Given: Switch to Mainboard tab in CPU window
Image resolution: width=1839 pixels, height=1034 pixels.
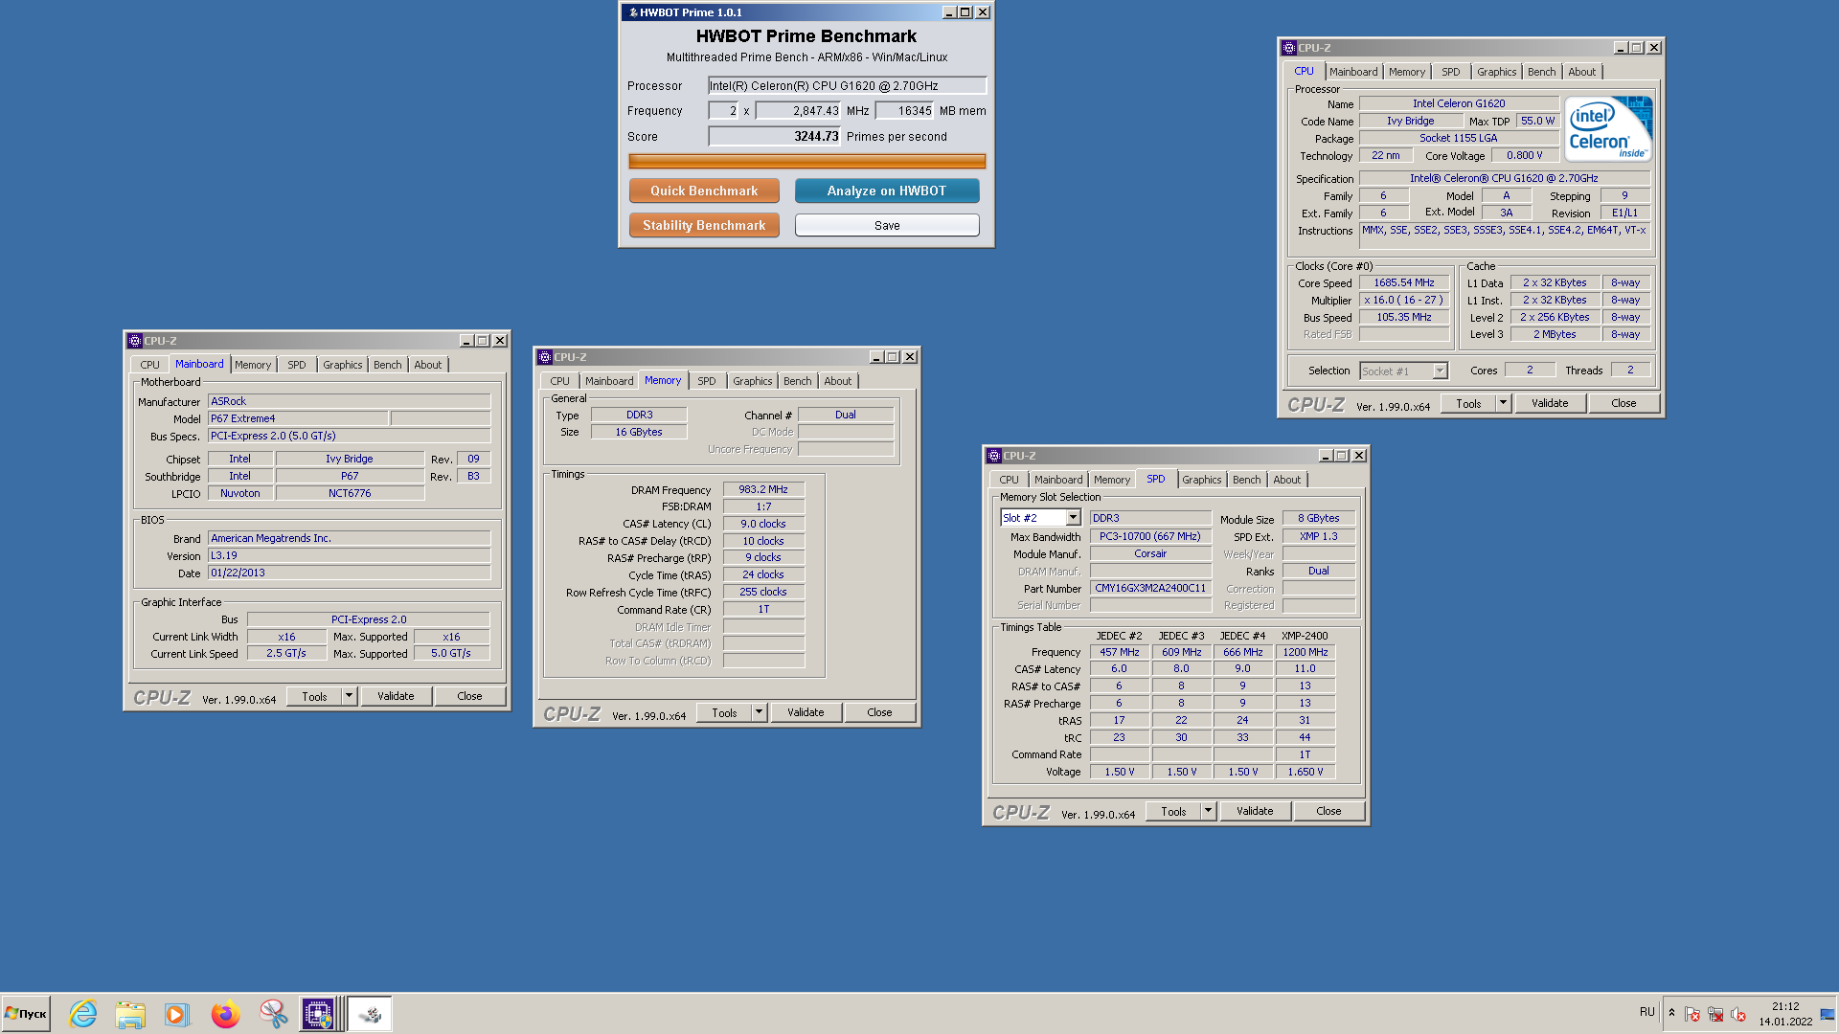Looking at the screenshot, I should [x=1353, y=72].
